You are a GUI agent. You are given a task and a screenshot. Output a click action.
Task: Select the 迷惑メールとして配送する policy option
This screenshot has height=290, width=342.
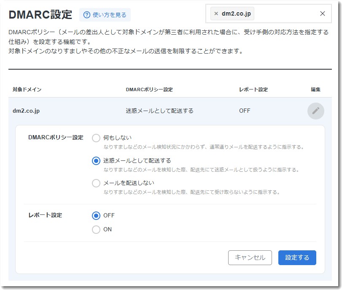point(97,161)
